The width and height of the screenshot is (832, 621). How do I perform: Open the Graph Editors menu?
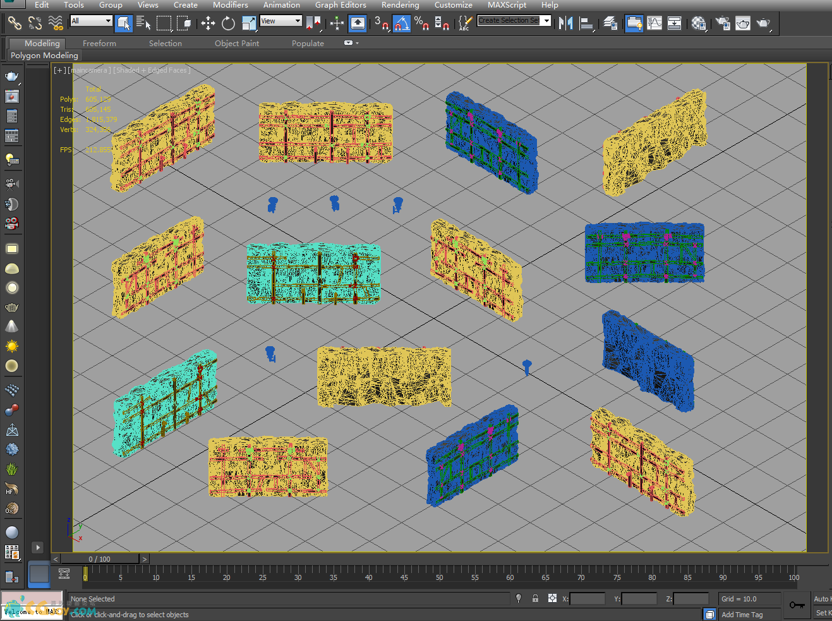click(x=341, y=5)
